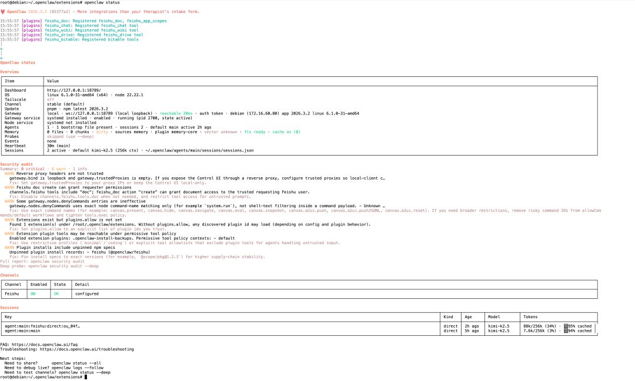The width and height of the screenshot is (635, 381).
Task: Click the Probes value 'skipped (use --deep)'
Action: pyautogui.click(x=70, y=137)
